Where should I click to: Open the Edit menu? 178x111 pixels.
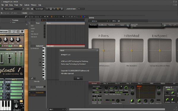point(7,5)
